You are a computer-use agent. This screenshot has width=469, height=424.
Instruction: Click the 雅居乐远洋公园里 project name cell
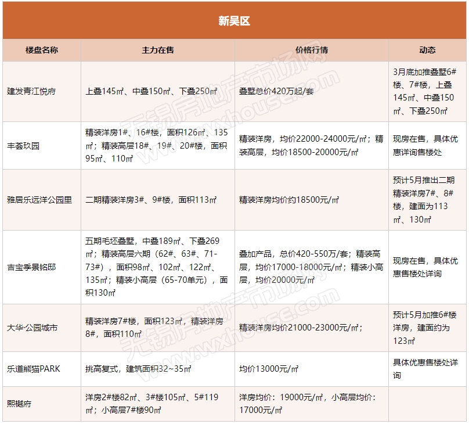(x=42, y=200)
